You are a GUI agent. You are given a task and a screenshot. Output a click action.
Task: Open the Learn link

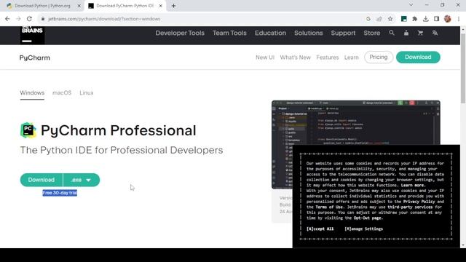click(x=352, y=57)
